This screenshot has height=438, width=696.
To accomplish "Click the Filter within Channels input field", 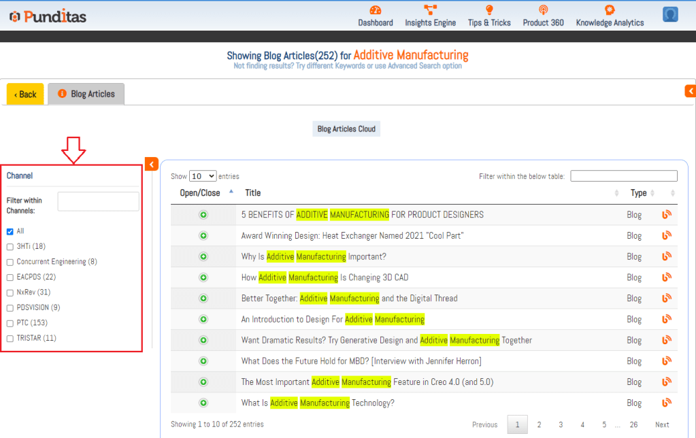I will tap(98, 201).
